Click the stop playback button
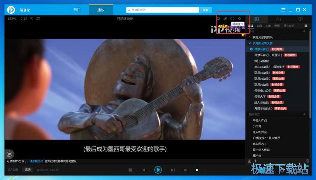Viewport: 316px width, 180px height. (130, 170)
